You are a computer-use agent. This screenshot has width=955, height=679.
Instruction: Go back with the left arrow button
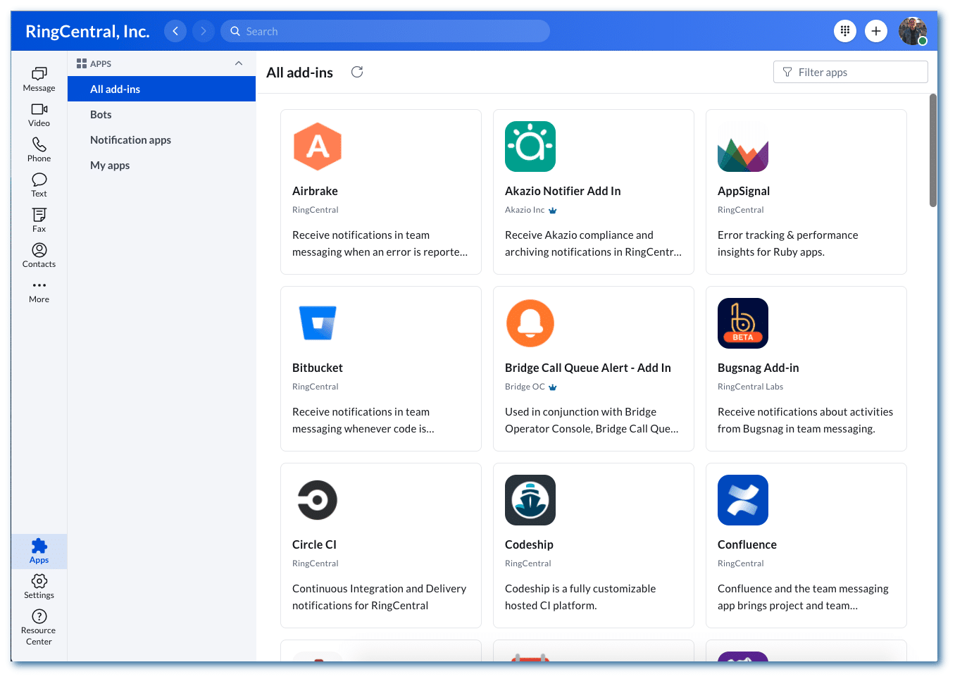click(175, 31)
